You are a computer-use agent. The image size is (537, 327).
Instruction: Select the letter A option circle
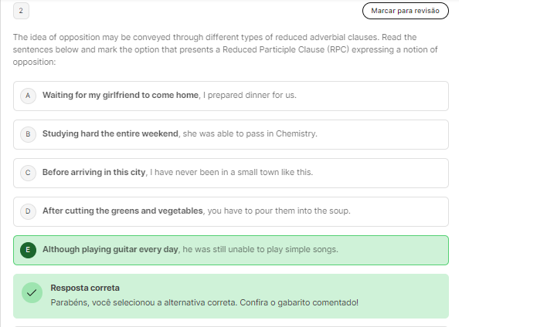point(28,96)
